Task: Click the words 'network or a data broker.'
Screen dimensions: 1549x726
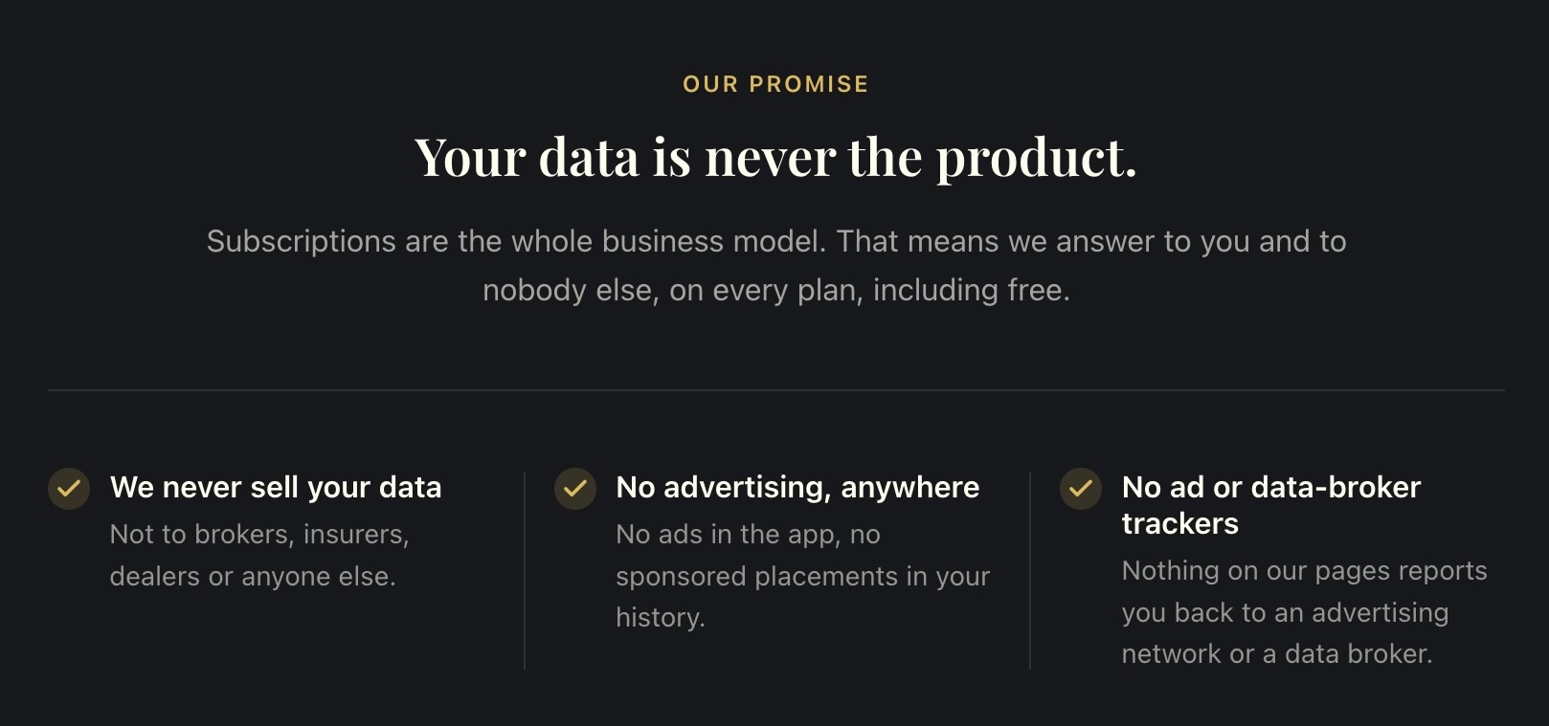Action: pyautogui.click(x=1277, y=654)
